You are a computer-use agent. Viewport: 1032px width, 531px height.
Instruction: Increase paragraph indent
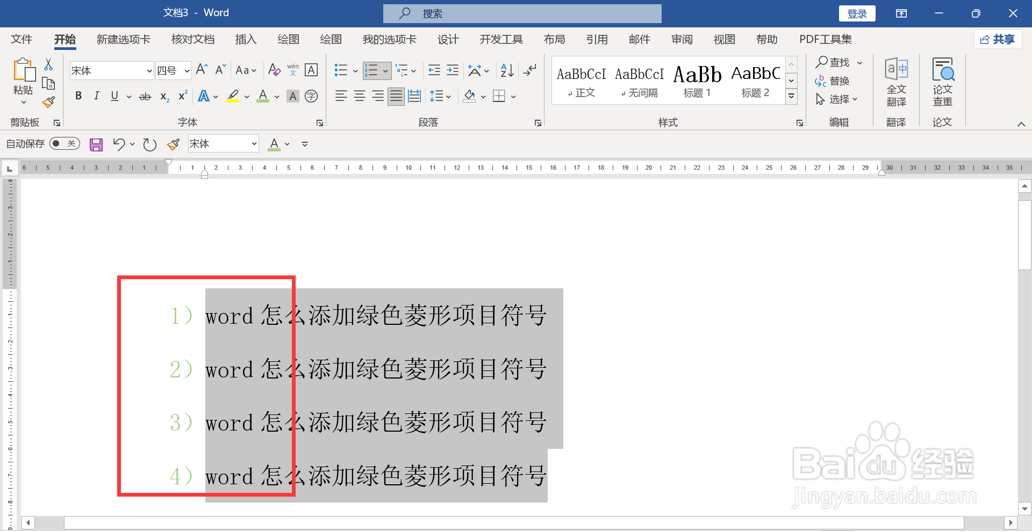[x=453, y=70]
